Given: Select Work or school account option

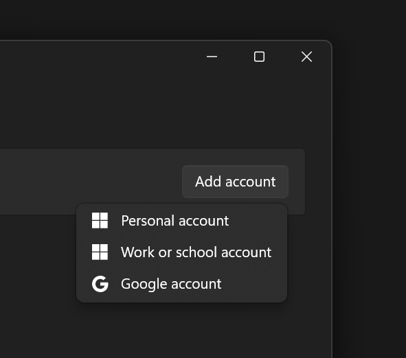Looking at the screenshot, I should (x=181, y=252).
